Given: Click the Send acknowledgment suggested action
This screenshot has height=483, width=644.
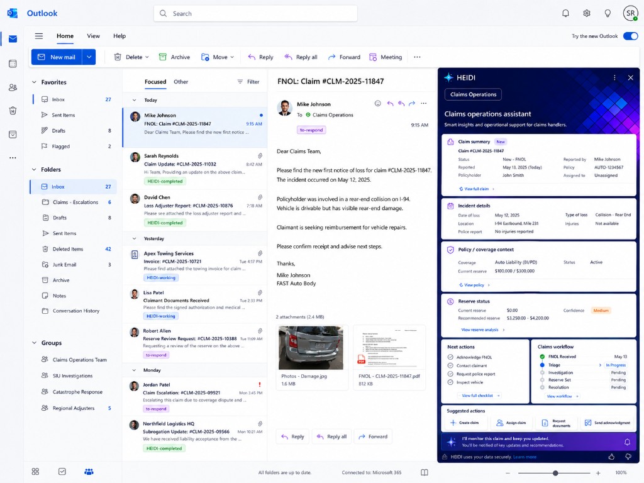Looking at the screenshot, I should (608, 423).
